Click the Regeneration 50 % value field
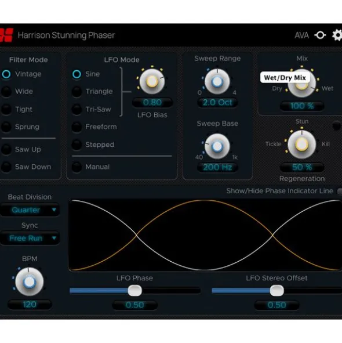342x343 pixels. point(302,167)
